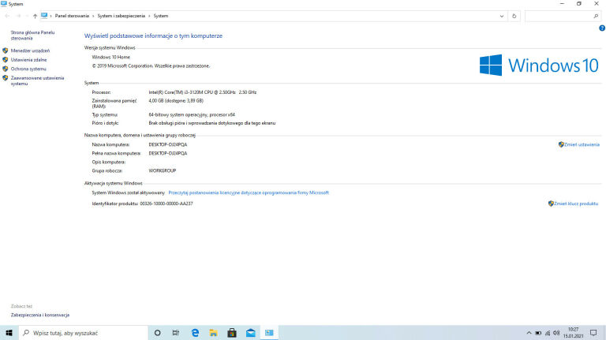606x340 pixels.
Task: Click taskbar search box Wpisz tutaj
Action: [83, 333]
